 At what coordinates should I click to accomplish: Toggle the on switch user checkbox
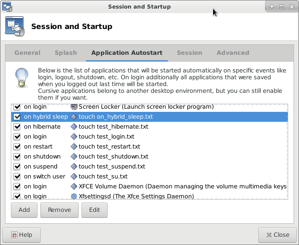(17, 177)
